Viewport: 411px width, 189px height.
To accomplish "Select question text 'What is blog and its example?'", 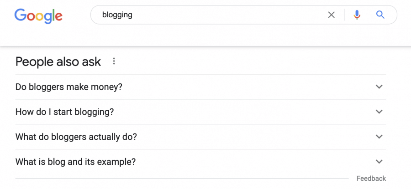I will (75, 162).
